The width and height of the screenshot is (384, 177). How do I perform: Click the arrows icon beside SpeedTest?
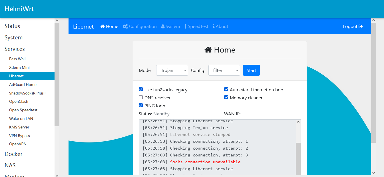[x=186, y=27]
